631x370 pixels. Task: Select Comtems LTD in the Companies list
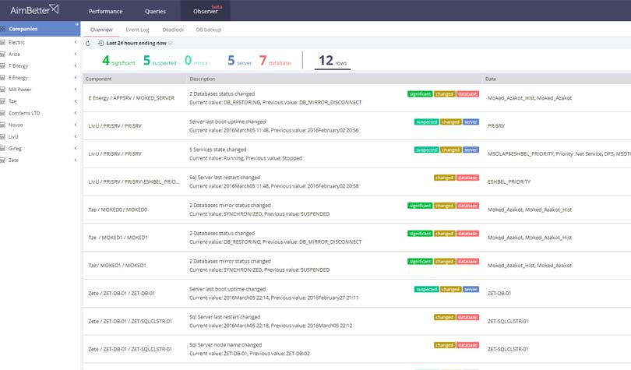coord(24,113)
